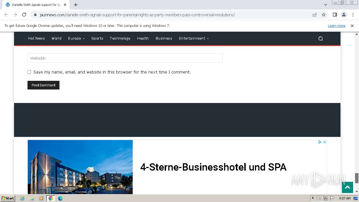Open Business section

pos(164,38)
